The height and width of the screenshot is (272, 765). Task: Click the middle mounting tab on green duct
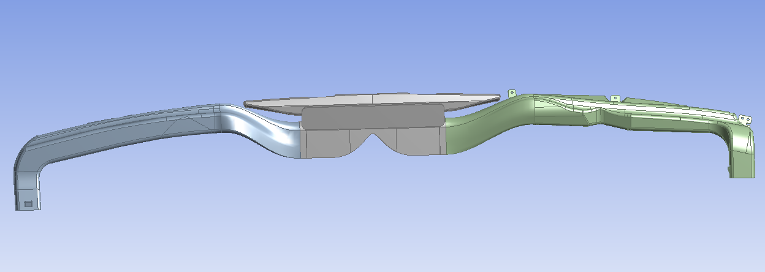pyautogui.click(x=615, y=98)
